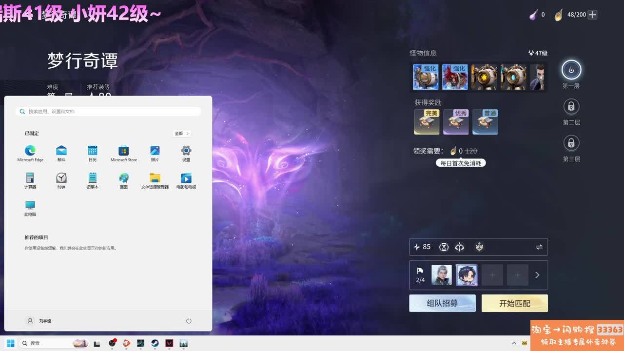The width and height of the screenshot is (624, 351).
Task: Click the Steam icon in the taskbar
Action: click(x=155, y=343)
